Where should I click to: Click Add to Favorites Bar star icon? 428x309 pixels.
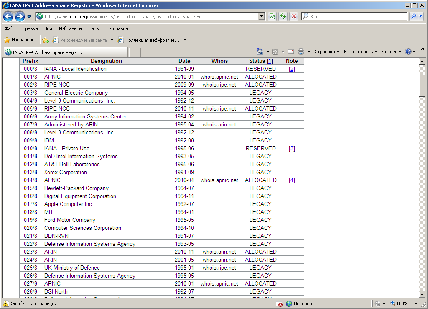(46, 40)
